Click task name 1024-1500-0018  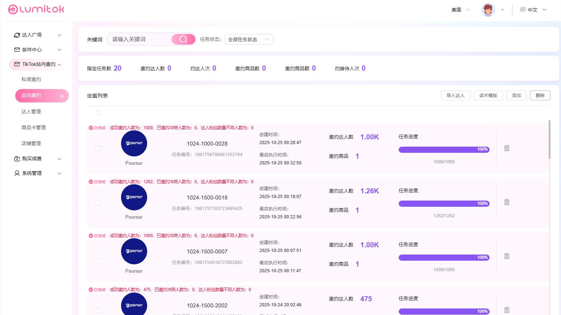tap(207, 198)
